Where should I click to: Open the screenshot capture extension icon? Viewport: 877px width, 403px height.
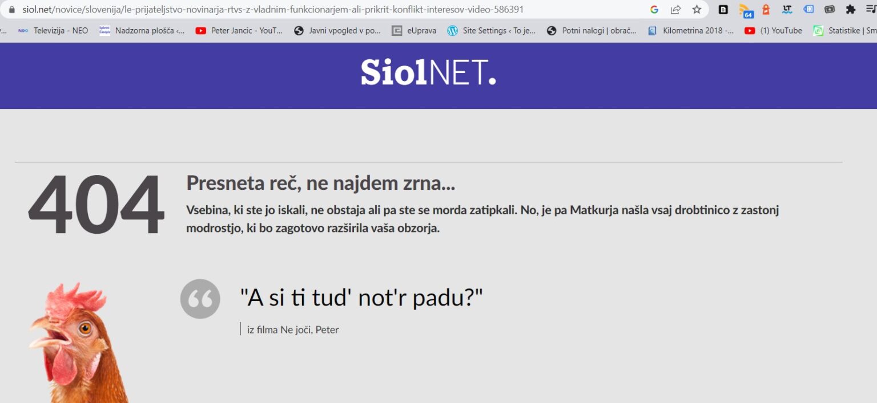(x=830, y=10)
